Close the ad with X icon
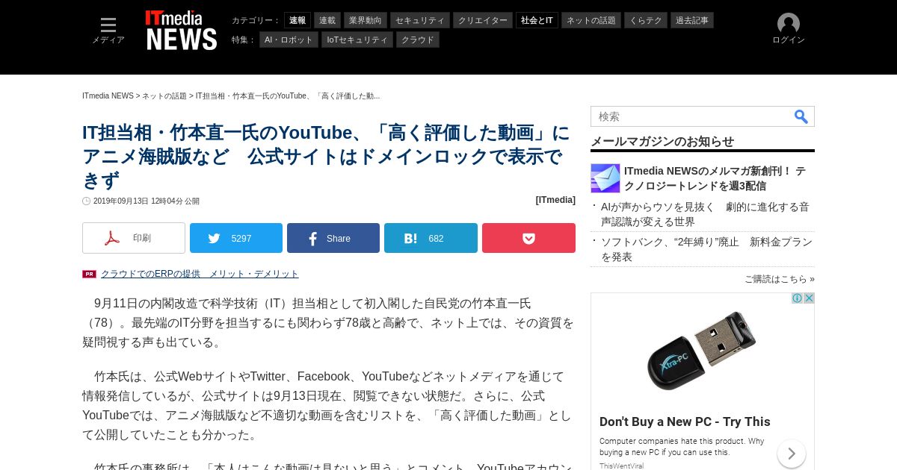The width and height of the screenshot is (897, 470). (809, 298)
